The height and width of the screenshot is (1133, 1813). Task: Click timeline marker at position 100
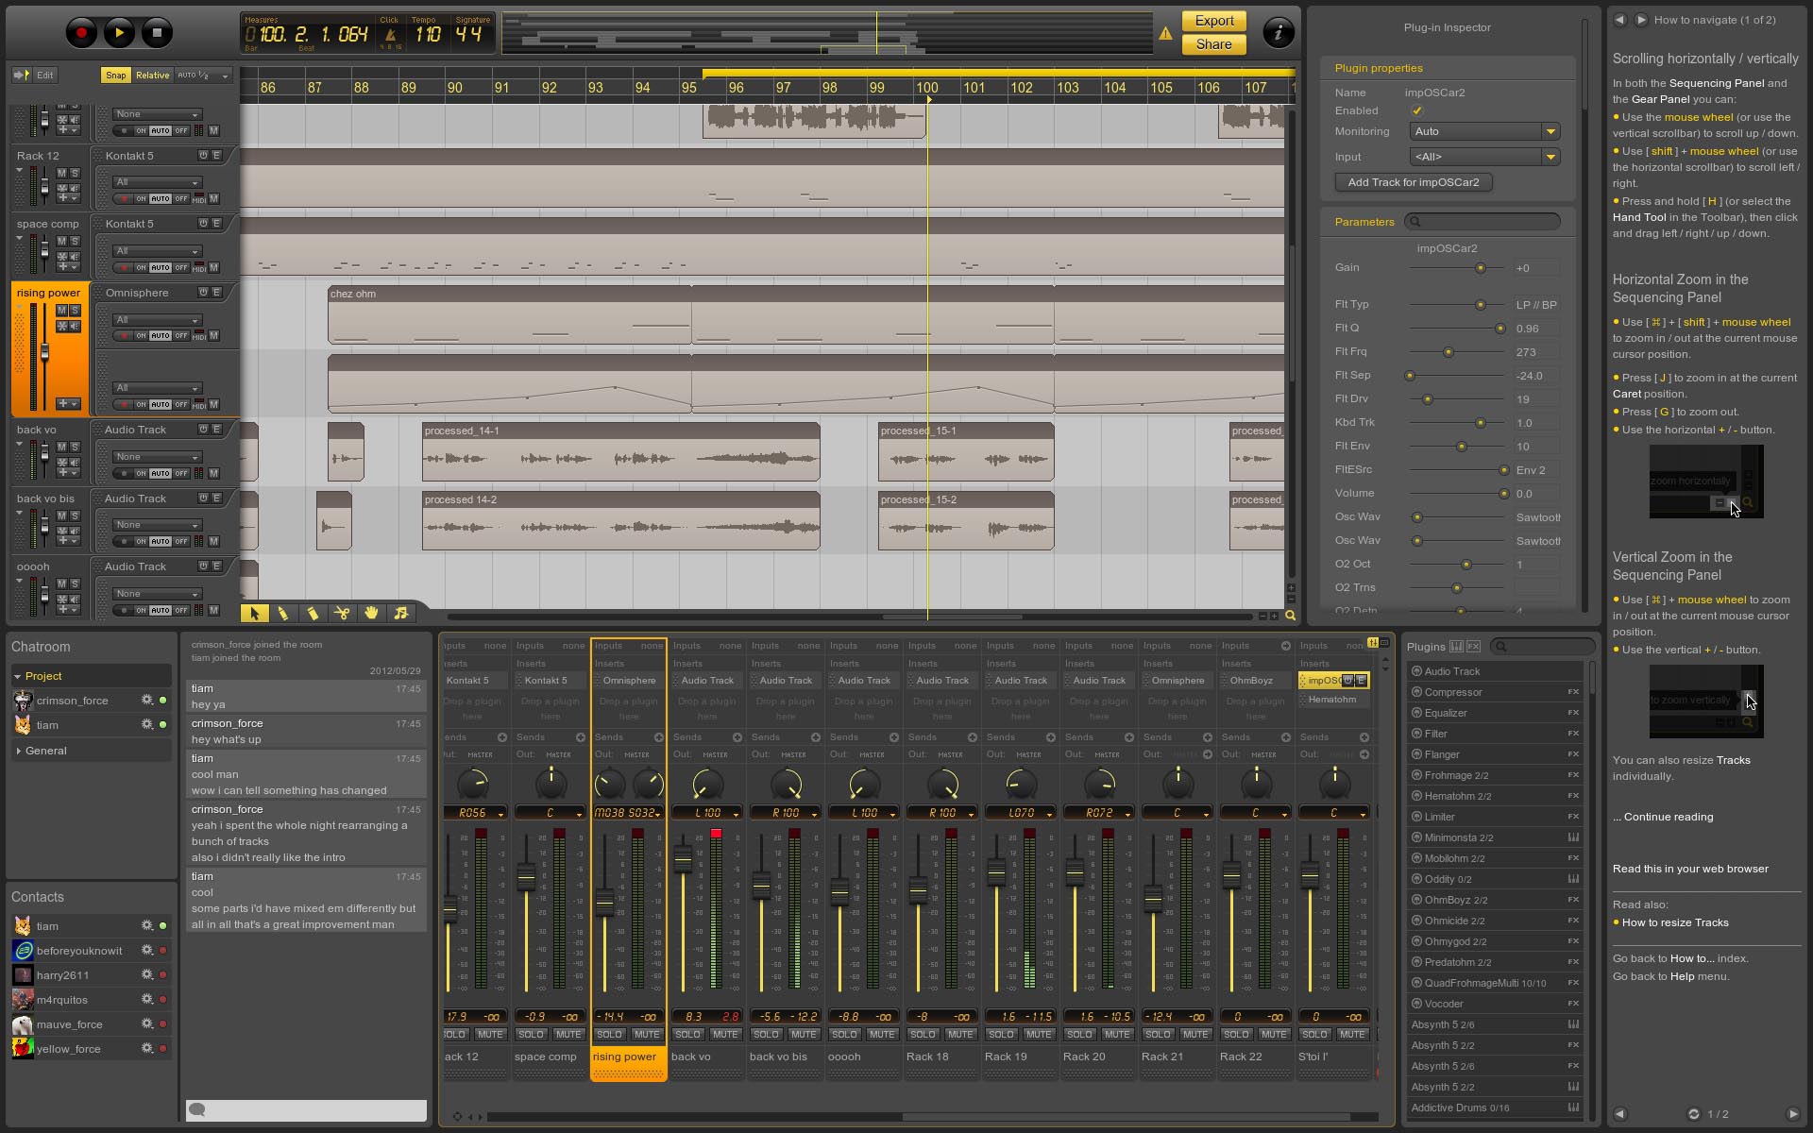pyautogui.click(x=925, y=98)
